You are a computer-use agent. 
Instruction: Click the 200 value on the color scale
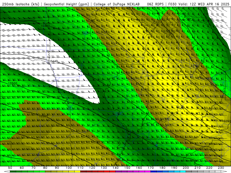pyautogui.click(x=186, y=168)
